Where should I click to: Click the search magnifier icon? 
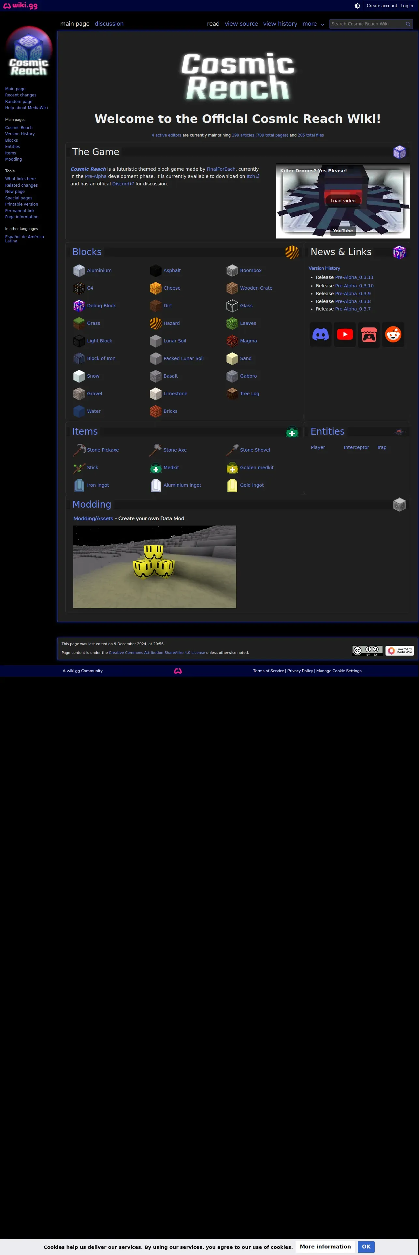pyautogui.click(x=408, y=24)
